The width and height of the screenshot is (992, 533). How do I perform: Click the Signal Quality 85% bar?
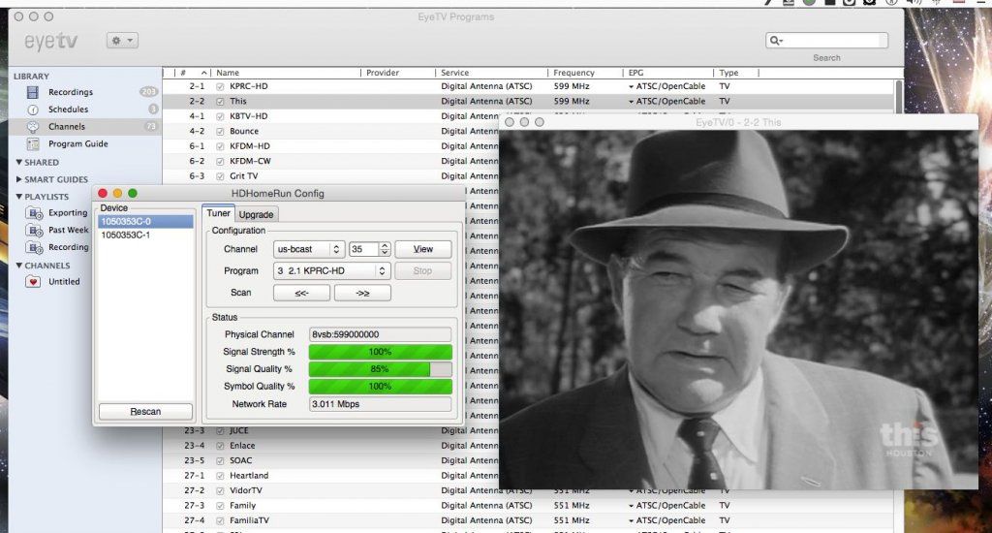pyautogui.click(x=380, y=369)
